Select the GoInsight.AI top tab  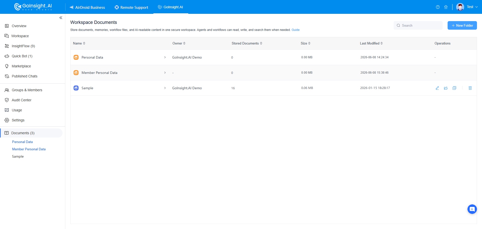point(170,7)
